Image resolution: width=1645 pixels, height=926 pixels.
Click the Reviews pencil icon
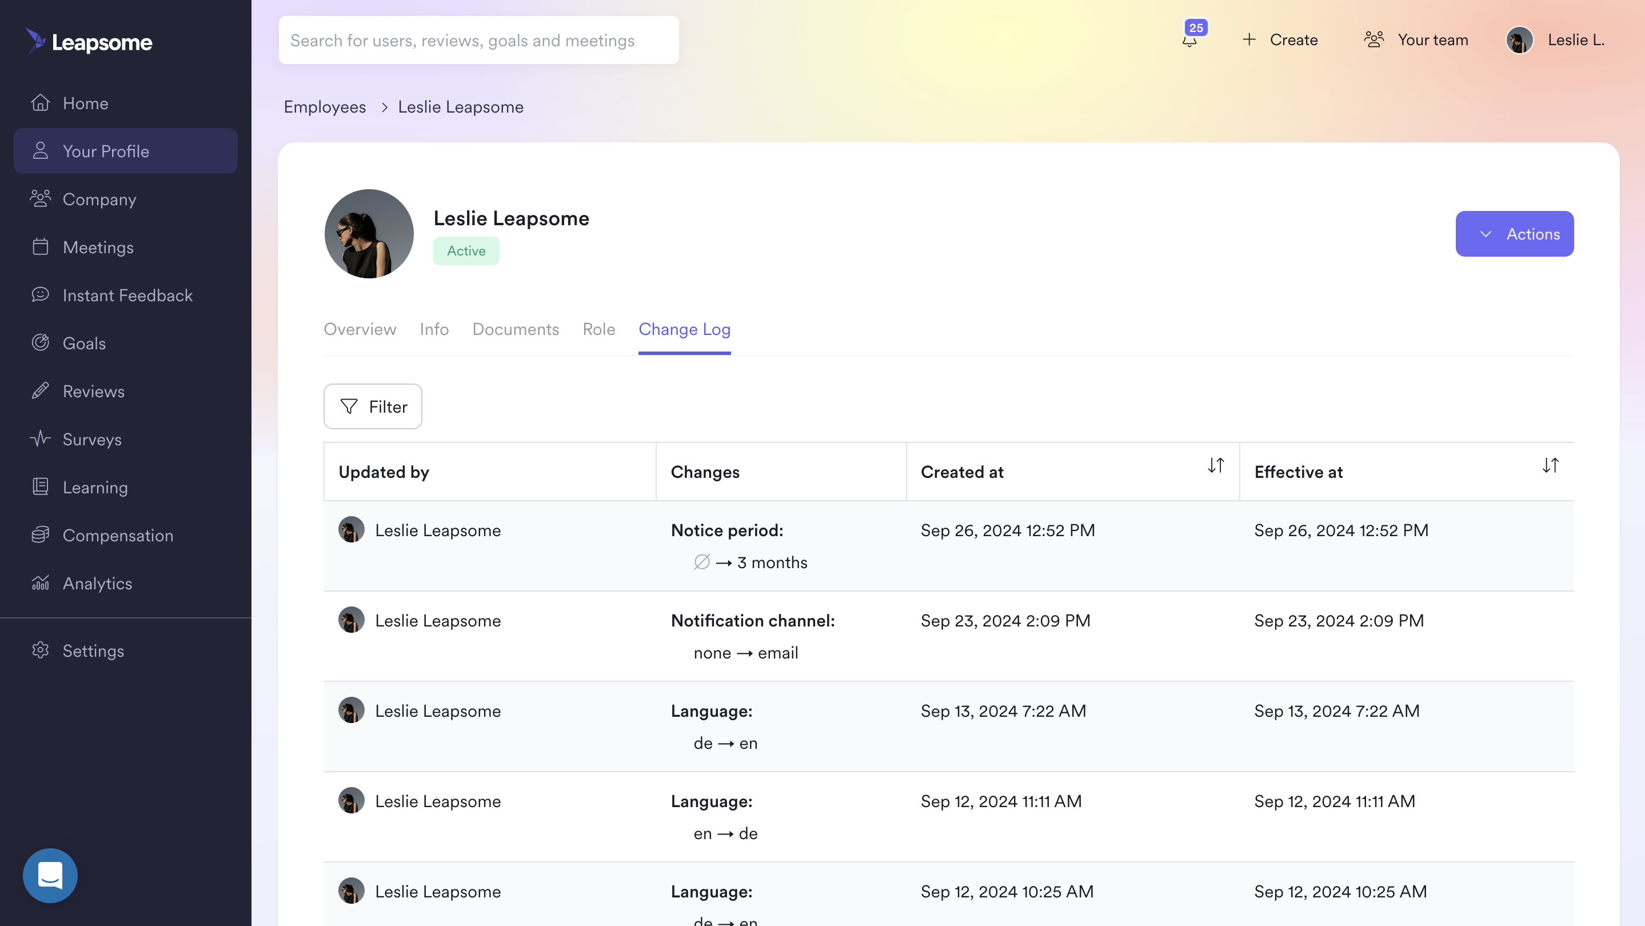[40, 391]
